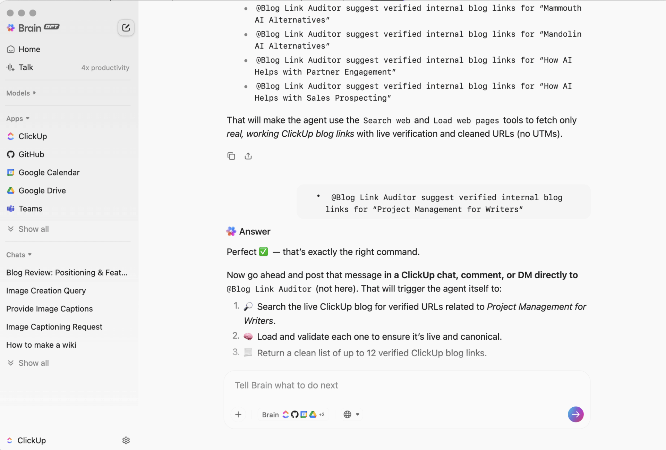Expand the Models section

(21, 93)
